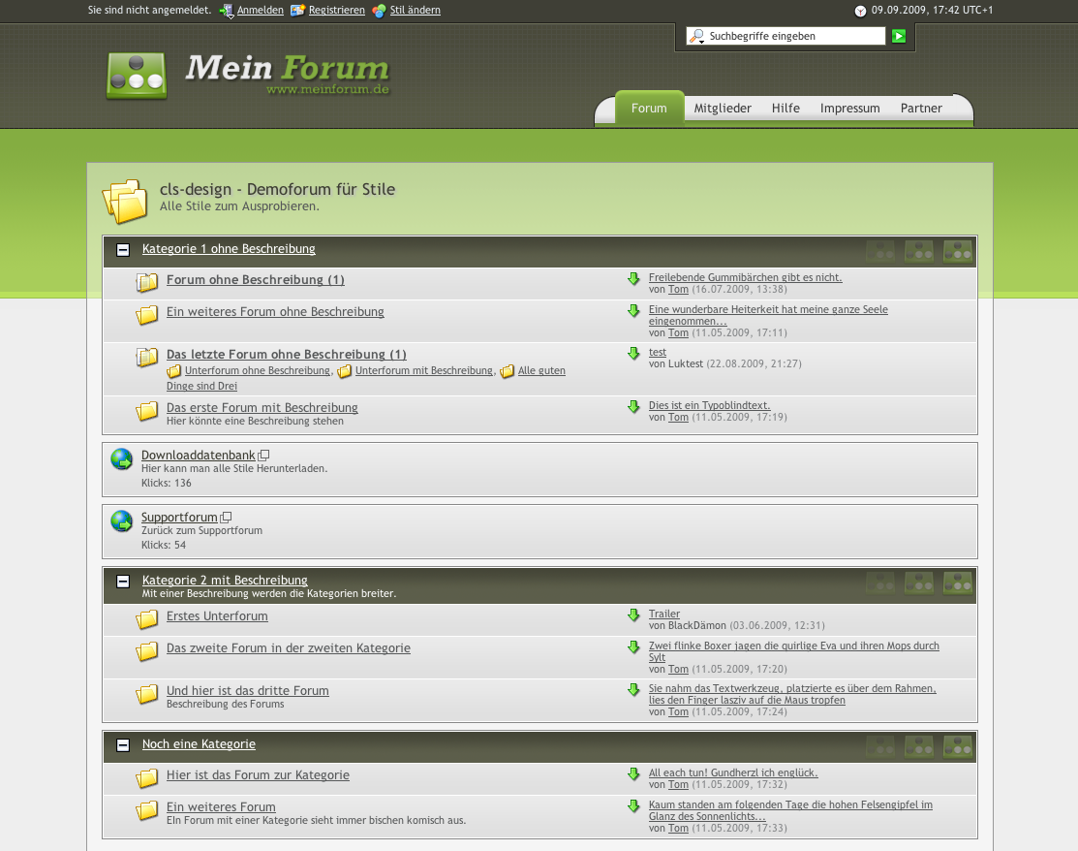Open the Mitglieder tab

tap(723, 109)
